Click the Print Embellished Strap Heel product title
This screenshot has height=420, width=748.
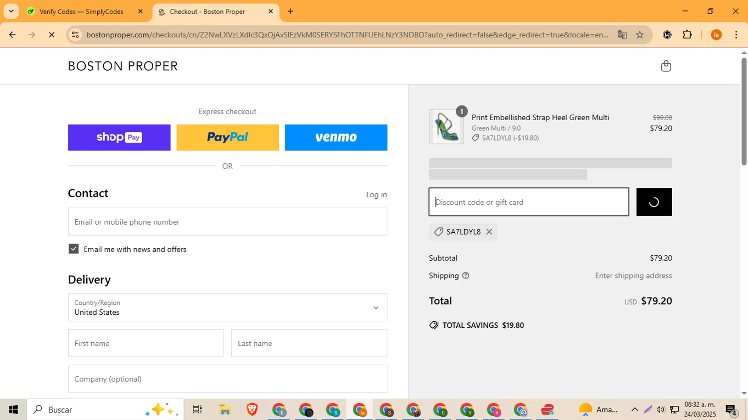(540, 118)
